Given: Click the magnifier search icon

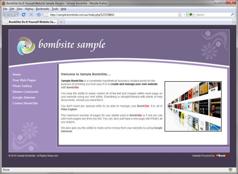Looking at the screenshot, I should [x=232, y=15].
